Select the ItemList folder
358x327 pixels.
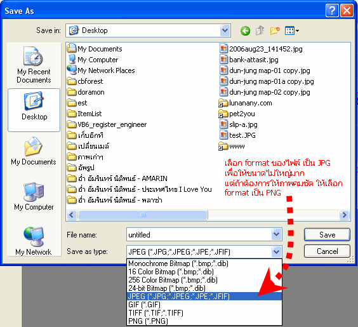(x=84, y=114)
